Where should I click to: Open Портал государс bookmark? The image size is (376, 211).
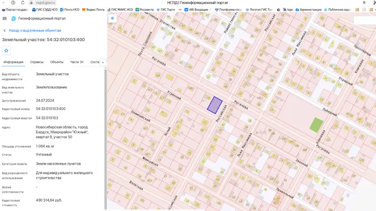pos(15,9)
